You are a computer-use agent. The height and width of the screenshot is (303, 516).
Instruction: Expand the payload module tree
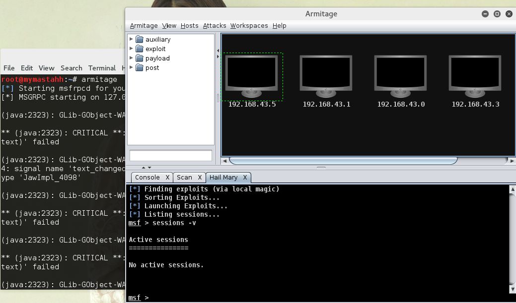pyautogui.click(x=131, y=58)
